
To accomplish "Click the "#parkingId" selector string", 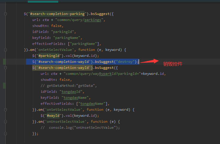I will (49, 56).
